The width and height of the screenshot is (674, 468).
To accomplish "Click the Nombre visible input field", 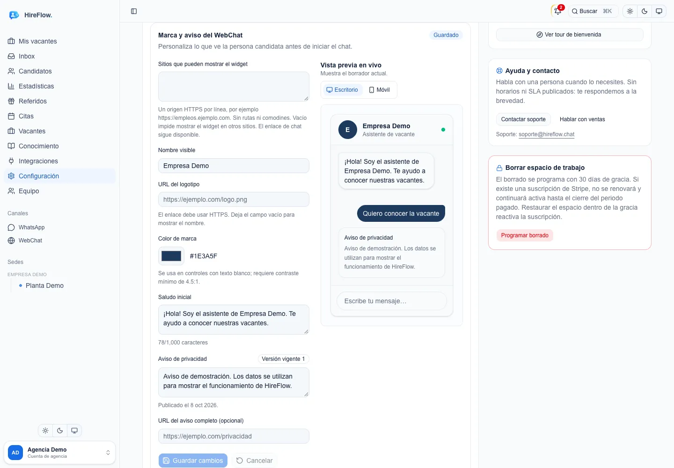I will pyautogui.click(x=234, y=166).
